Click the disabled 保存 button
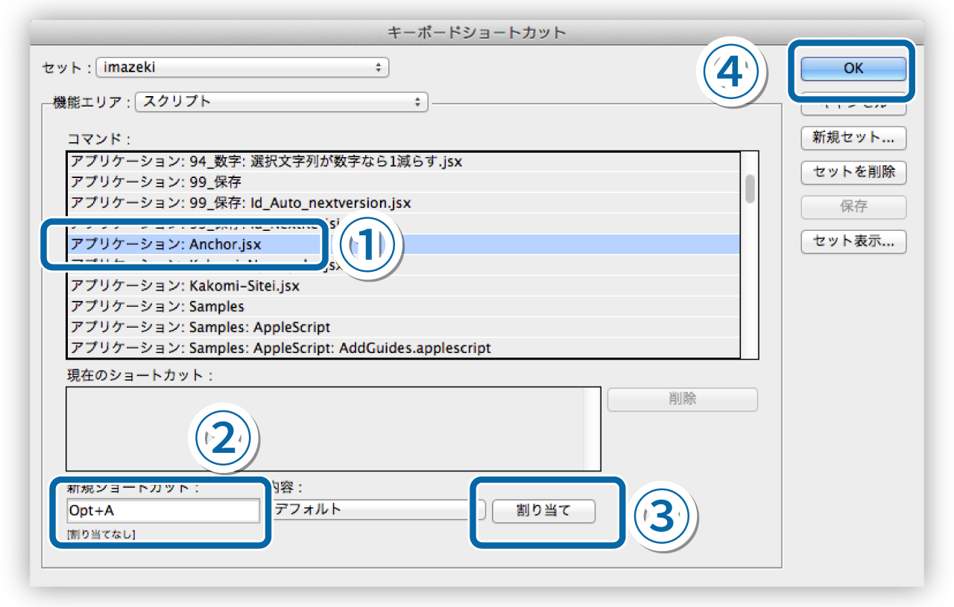Image resolution: width=954 pixels, height=607 pixels. [x=852, y=207]
